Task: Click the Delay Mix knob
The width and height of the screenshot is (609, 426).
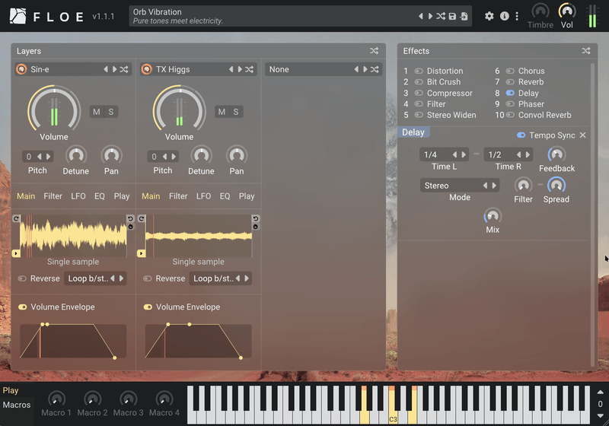Action: coord(493,216)
